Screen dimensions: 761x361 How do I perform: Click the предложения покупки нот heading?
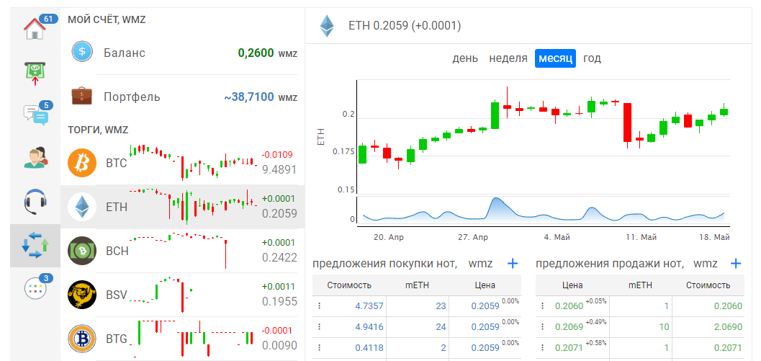[x=385, y=264]
